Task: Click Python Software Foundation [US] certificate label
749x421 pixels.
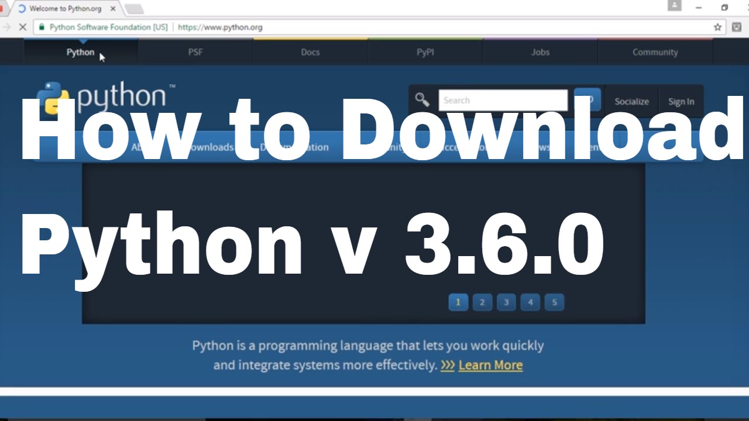Action: tap(108, 27)
